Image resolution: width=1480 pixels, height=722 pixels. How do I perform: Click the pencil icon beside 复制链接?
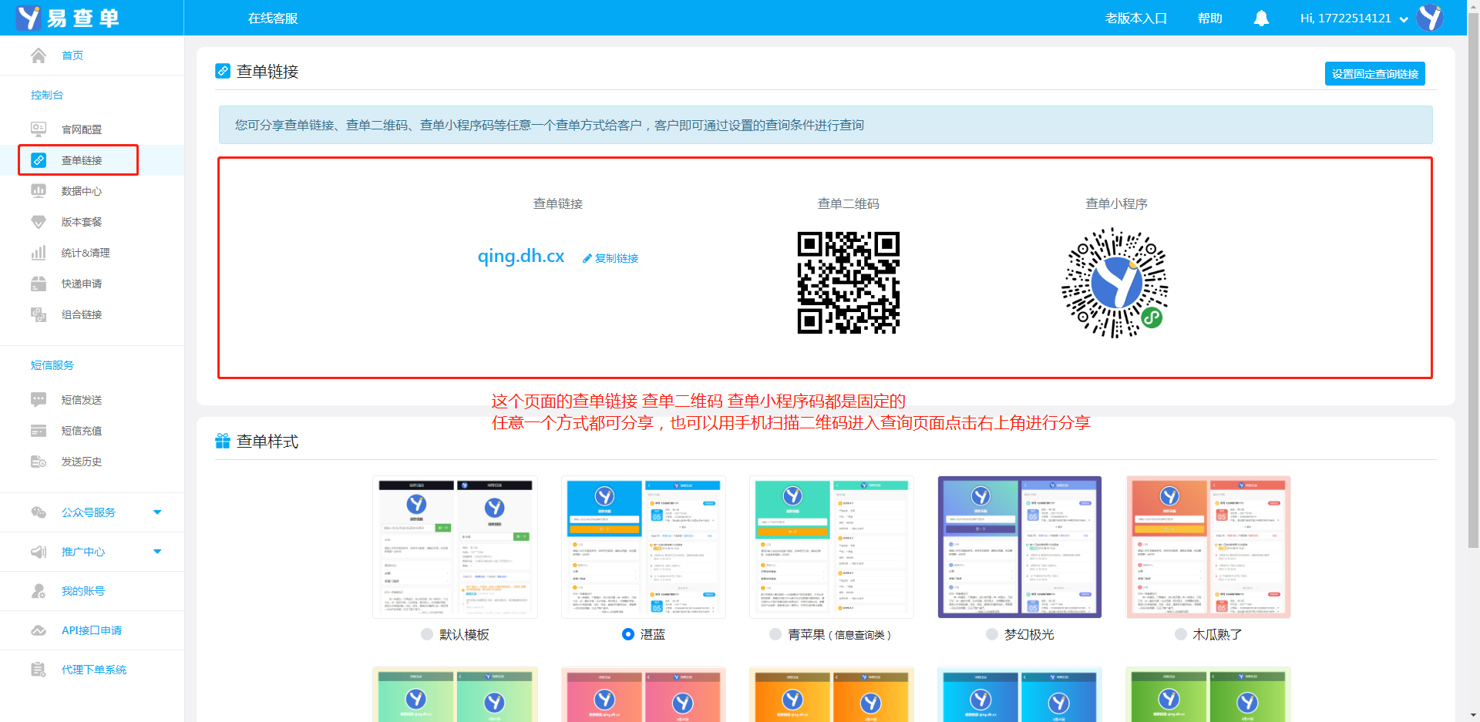(587, 259)
